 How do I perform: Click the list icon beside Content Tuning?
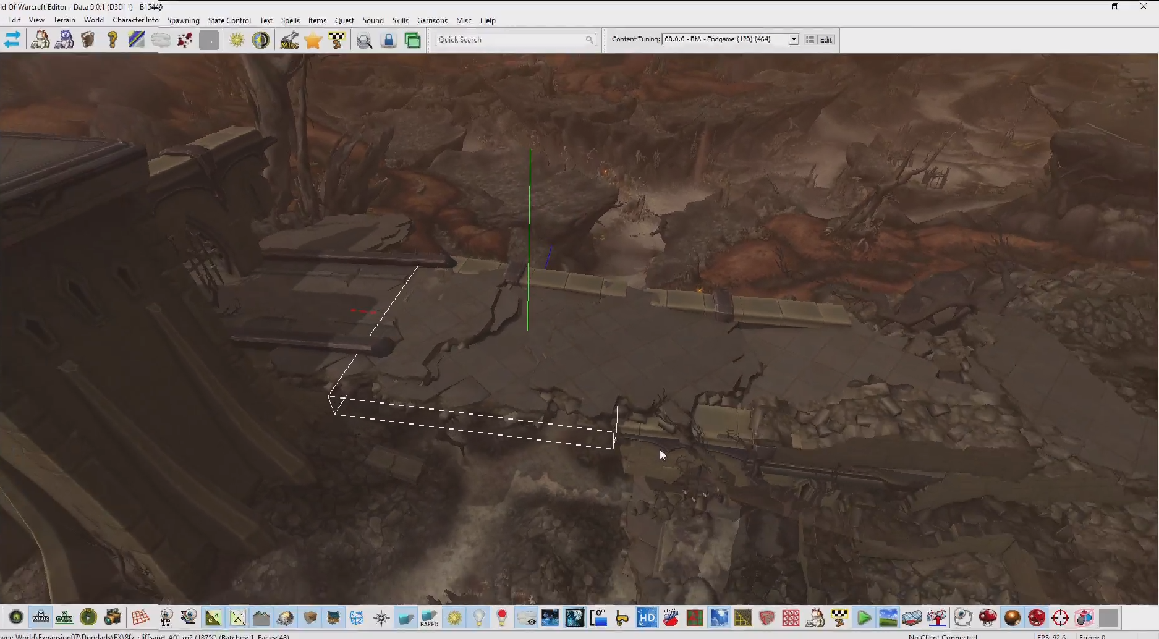pos(810,40)
